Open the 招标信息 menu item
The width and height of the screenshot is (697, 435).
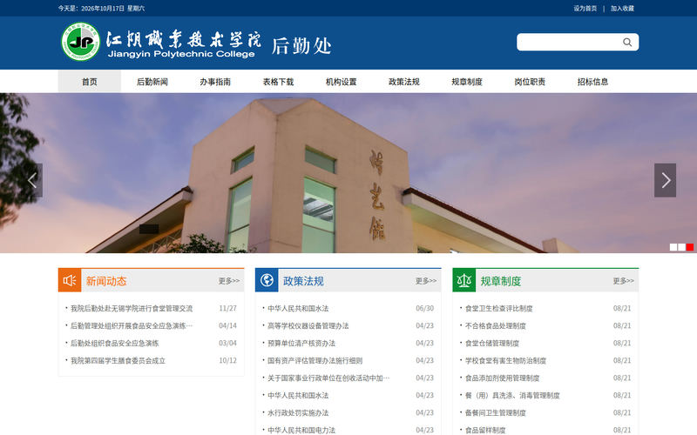pos(592,82)
